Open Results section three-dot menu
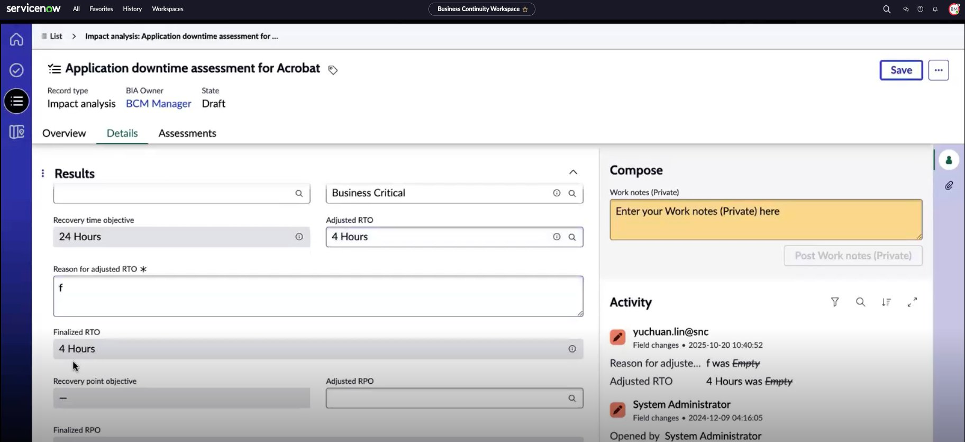965x442 pixels. coord(43,173)
